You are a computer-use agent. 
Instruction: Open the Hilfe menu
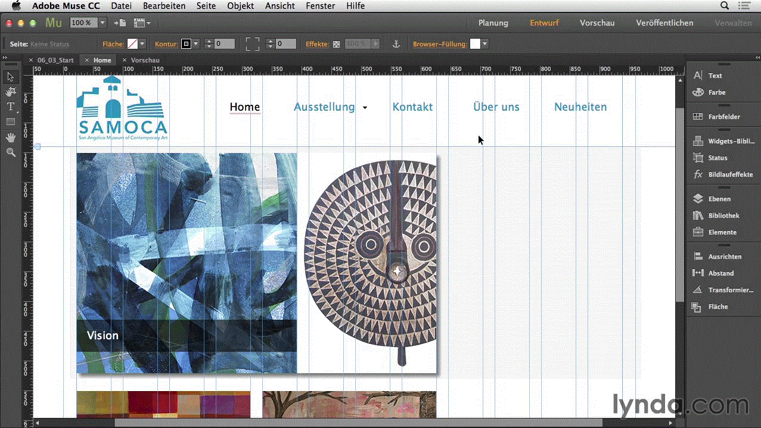click(x=356, y=6)
